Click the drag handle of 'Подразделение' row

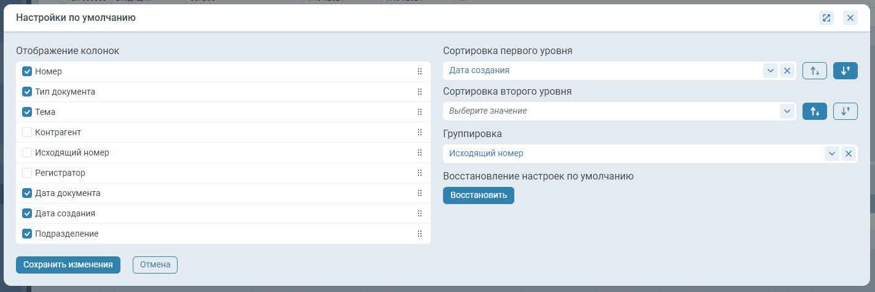420,234
